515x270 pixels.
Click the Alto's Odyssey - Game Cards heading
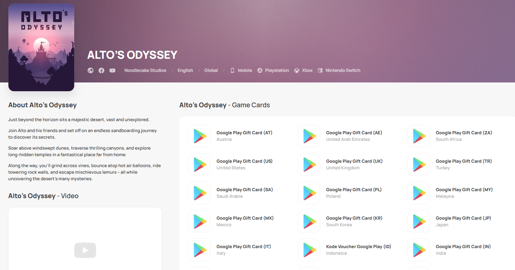pyautogui.click(x=224, y=105)
